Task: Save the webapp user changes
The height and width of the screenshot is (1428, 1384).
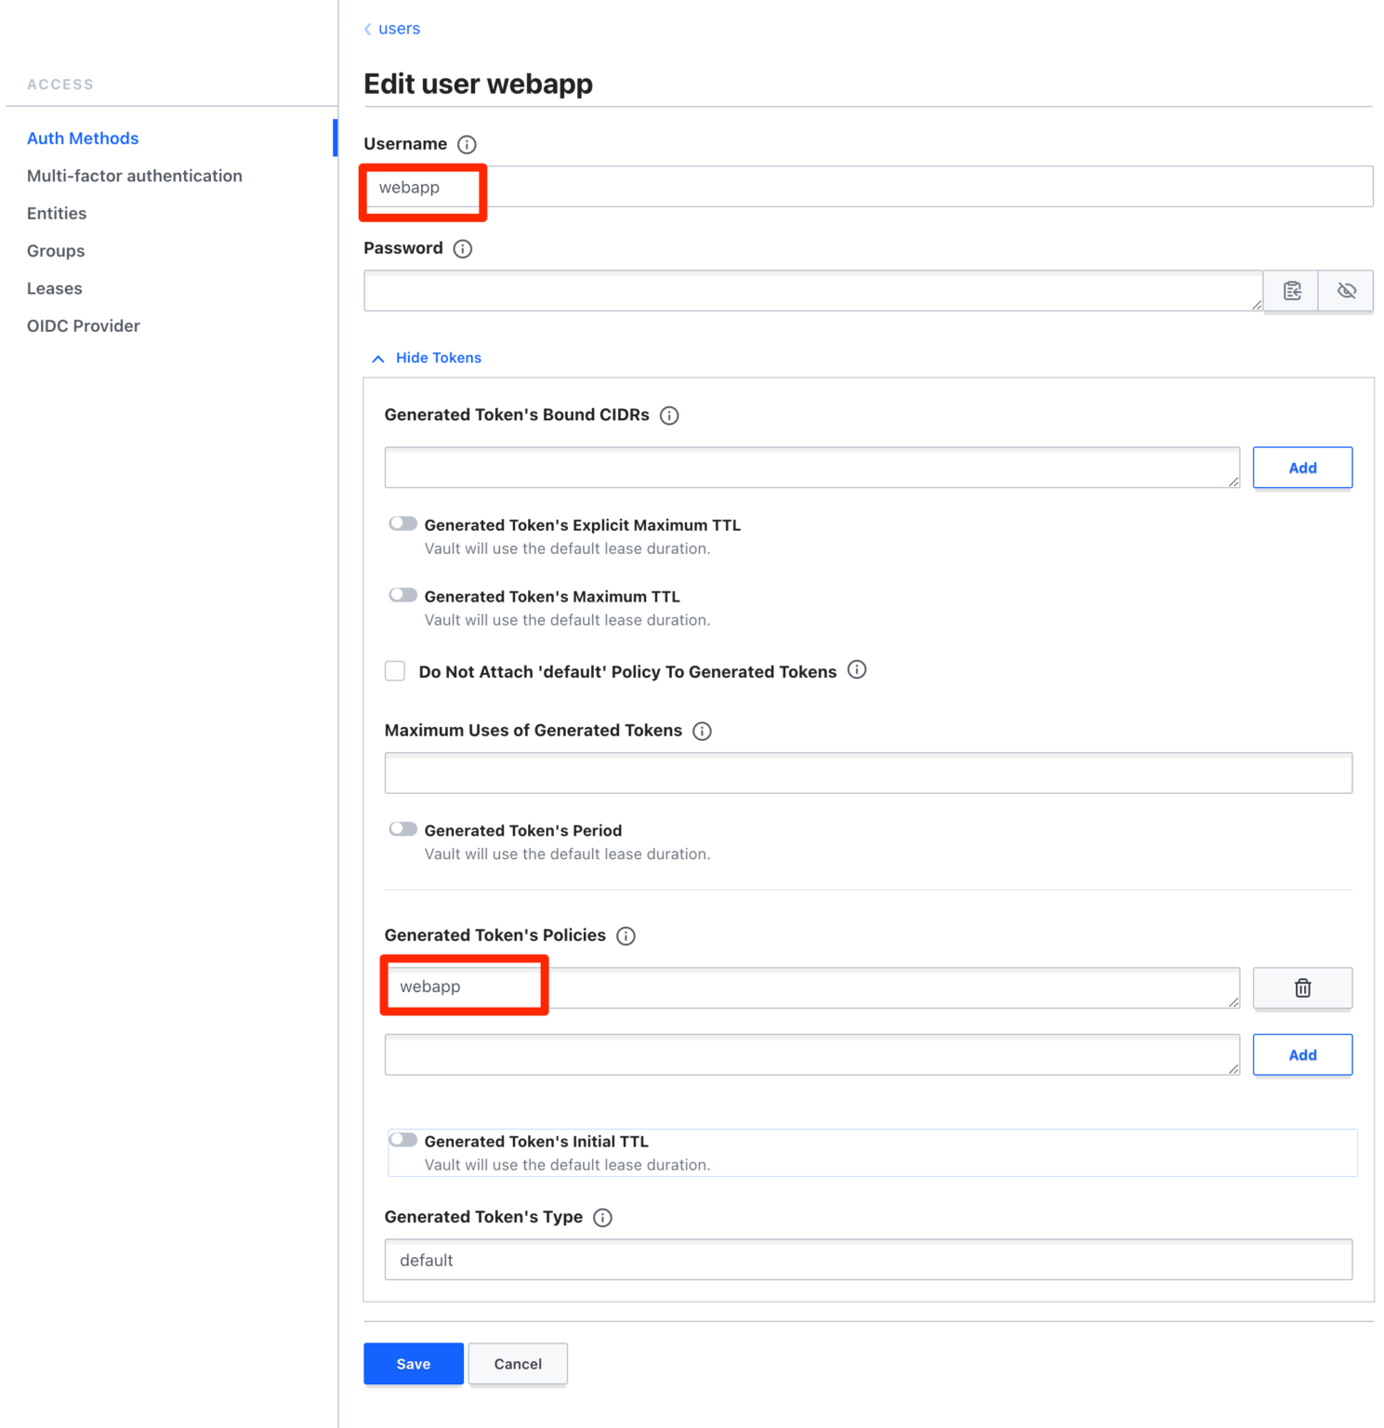Action: tap(413, 1364)
